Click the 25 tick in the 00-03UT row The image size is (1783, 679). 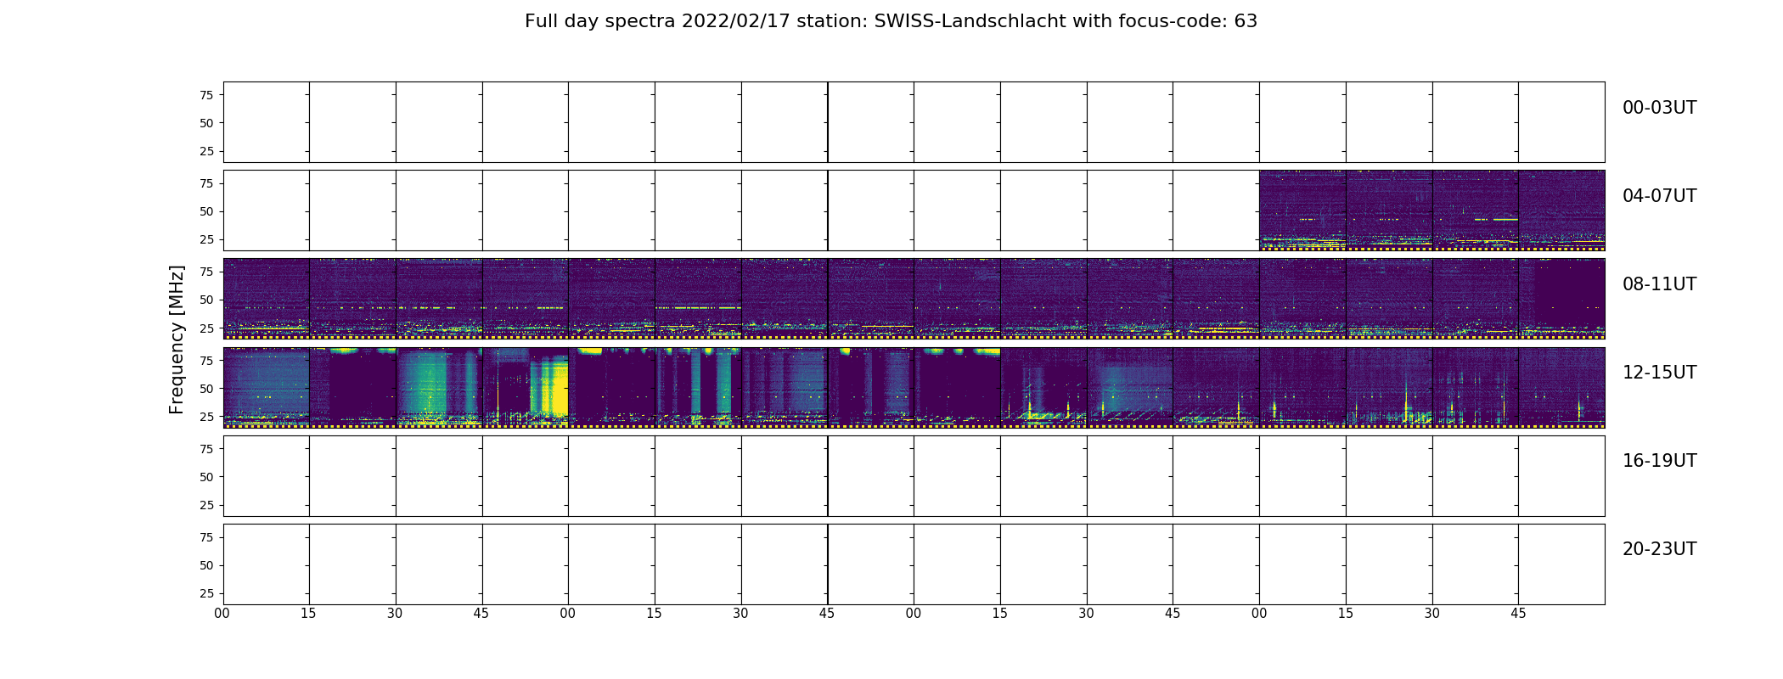[x=206, y=151]
